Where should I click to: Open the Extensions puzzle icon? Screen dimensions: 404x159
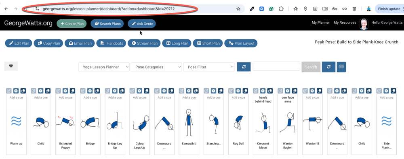(x=281, y=9)
